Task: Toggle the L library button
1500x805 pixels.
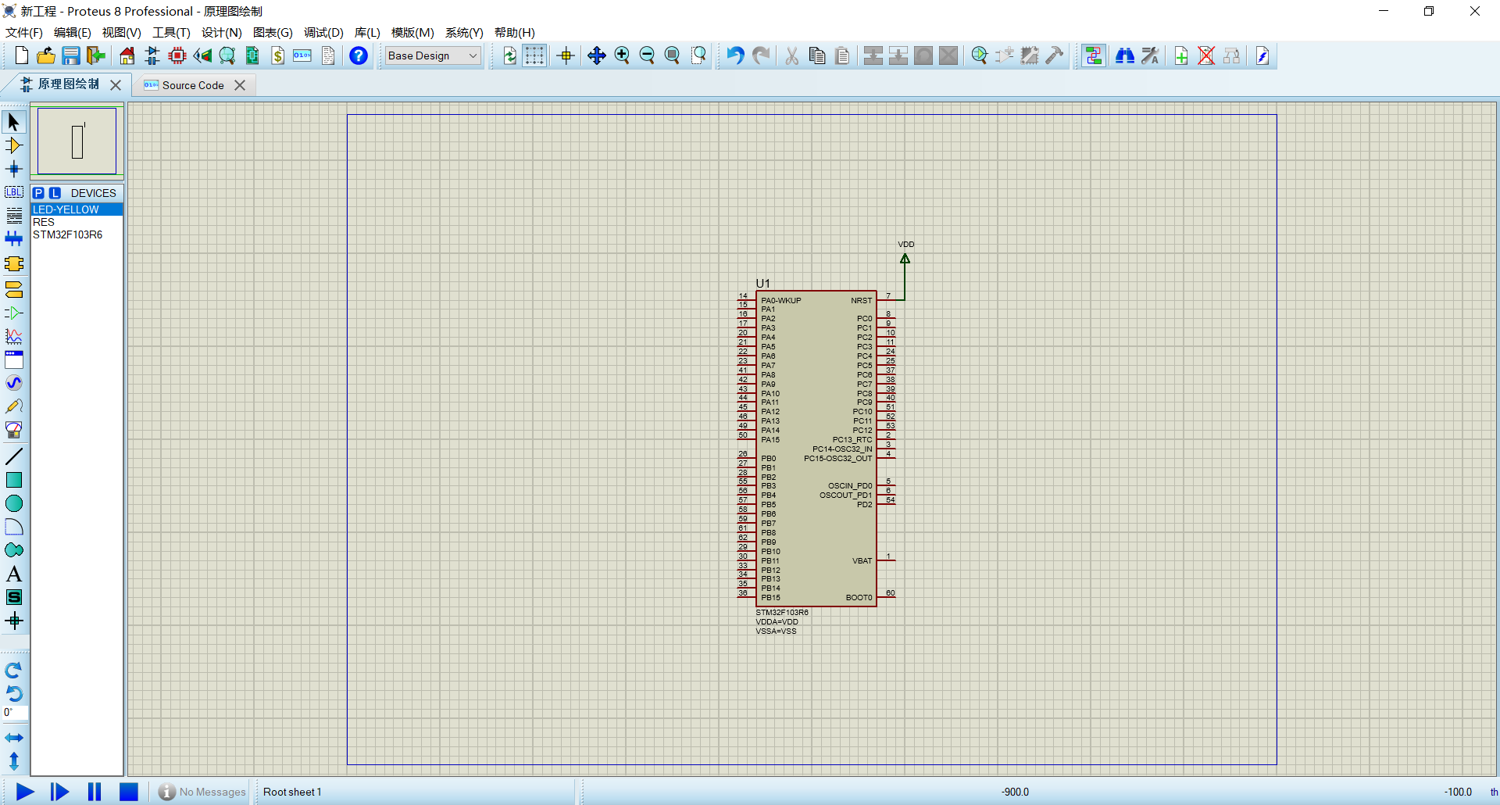Action: click(54, 192)
